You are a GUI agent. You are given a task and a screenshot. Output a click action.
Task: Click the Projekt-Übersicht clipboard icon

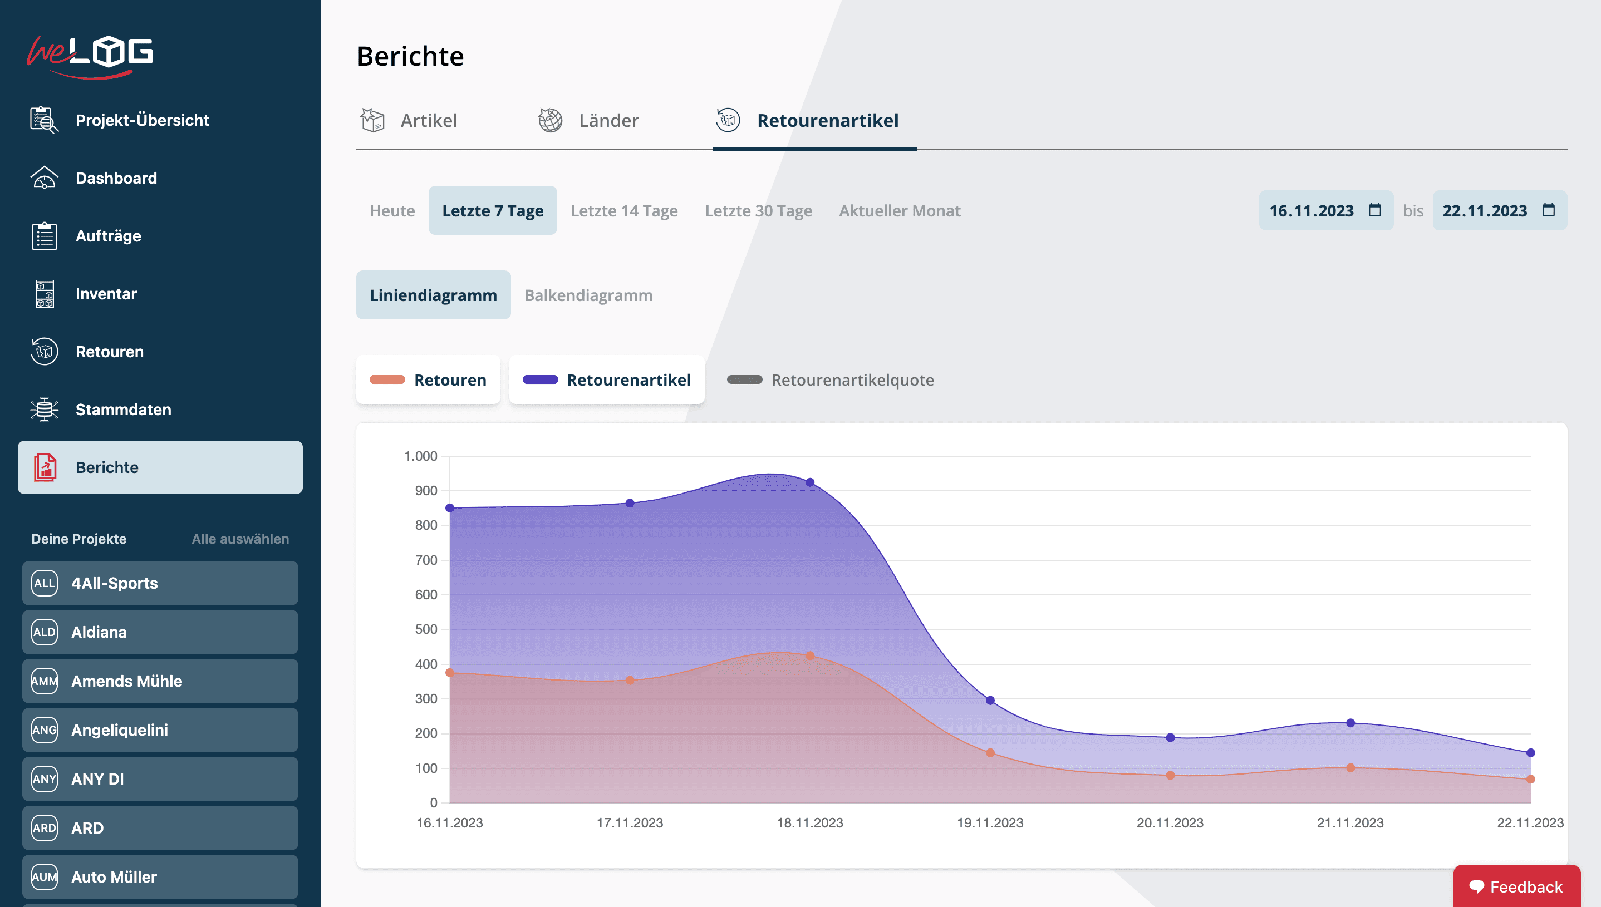pyautogui.click(x=43, y=120)
